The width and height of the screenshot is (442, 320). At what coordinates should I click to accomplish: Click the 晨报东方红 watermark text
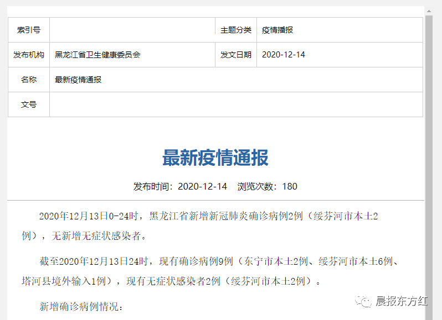402,301
